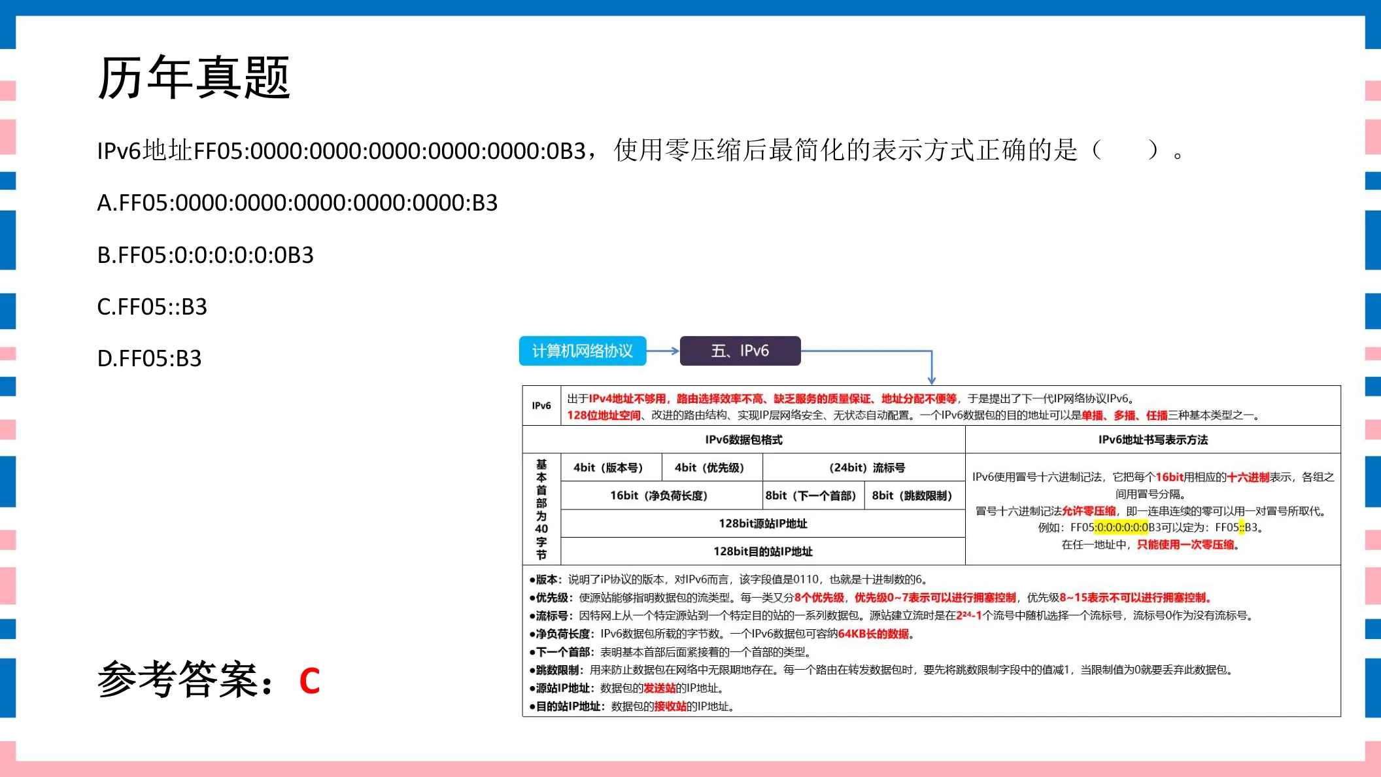Image resolution: width=1381 pixels, height=777 pixels.
Task: Click the '●源站IP地址' bullet line
Action: click(627, 688)
